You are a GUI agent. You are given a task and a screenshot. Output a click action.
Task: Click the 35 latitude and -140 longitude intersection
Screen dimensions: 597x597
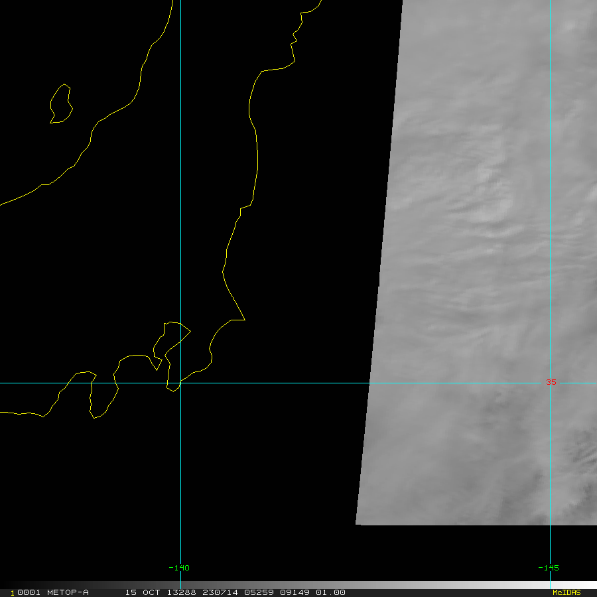coord(180,383)
